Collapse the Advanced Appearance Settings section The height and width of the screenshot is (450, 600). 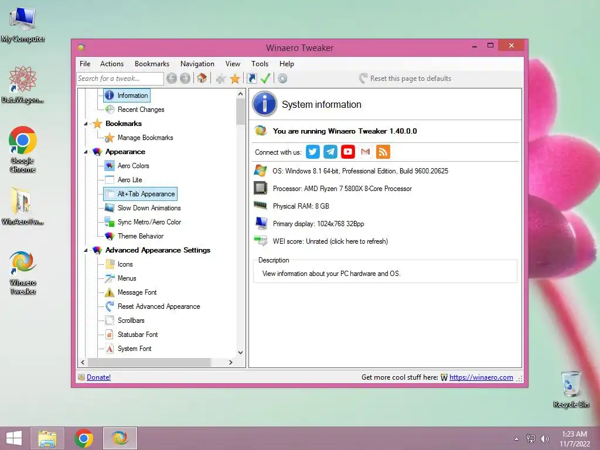click(86, 250)
